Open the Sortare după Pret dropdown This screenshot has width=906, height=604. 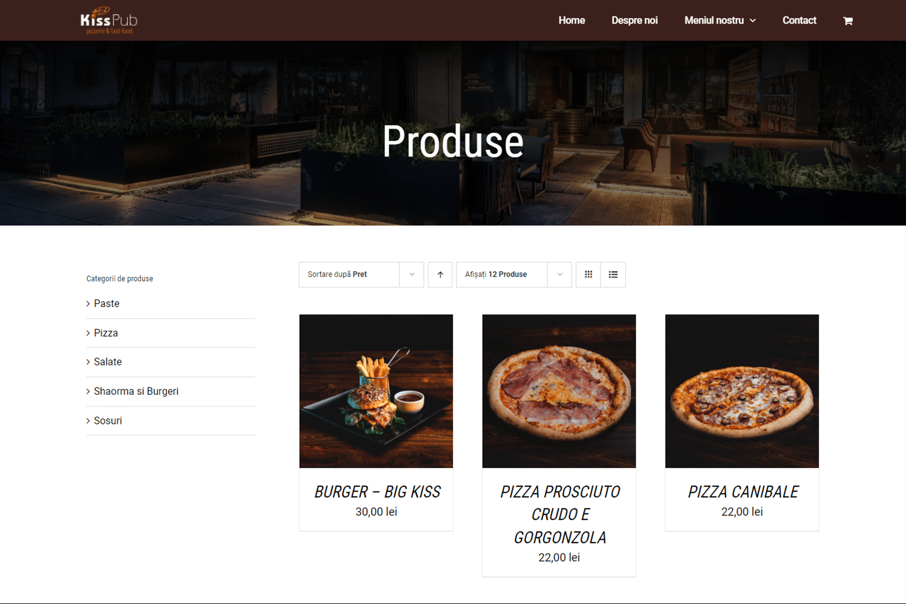pos(361,275)
